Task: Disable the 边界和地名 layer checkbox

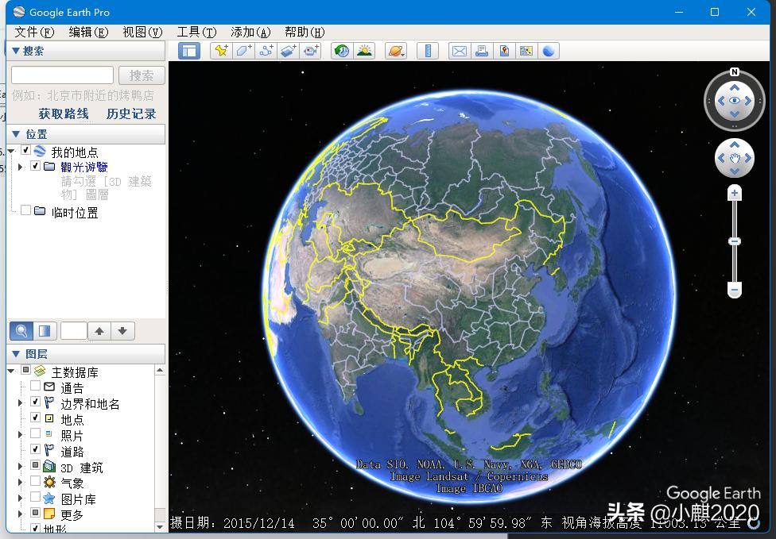Action: pyautogui.click(x=35, y=401)
